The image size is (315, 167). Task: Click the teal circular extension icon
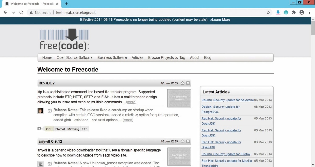point(286,12)
